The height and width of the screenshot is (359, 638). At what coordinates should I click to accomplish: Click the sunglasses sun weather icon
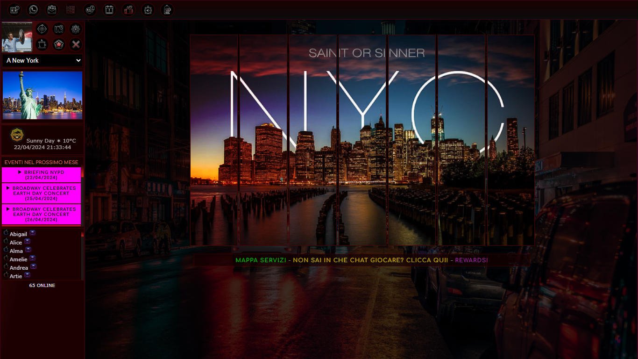click(17, 135)
